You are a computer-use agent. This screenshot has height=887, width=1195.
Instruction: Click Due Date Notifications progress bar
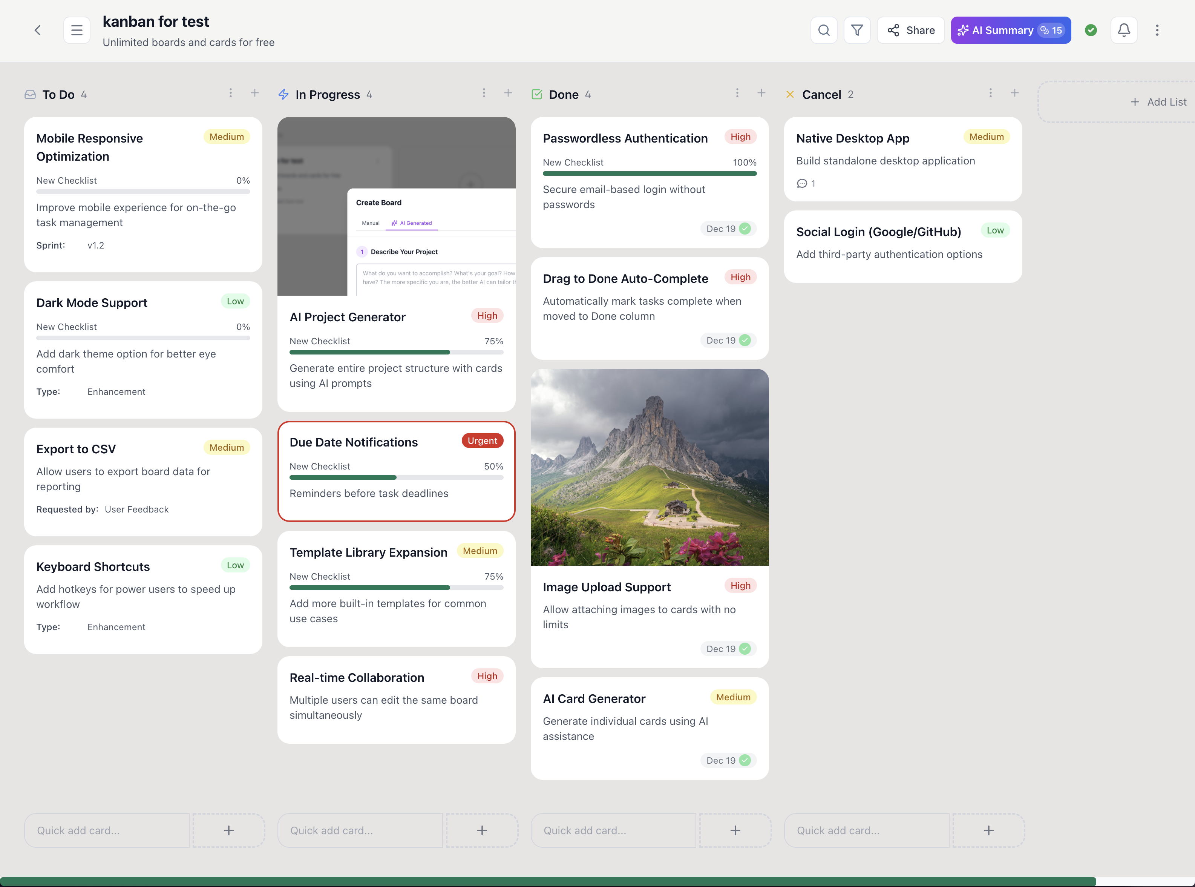tap(396, 477)
